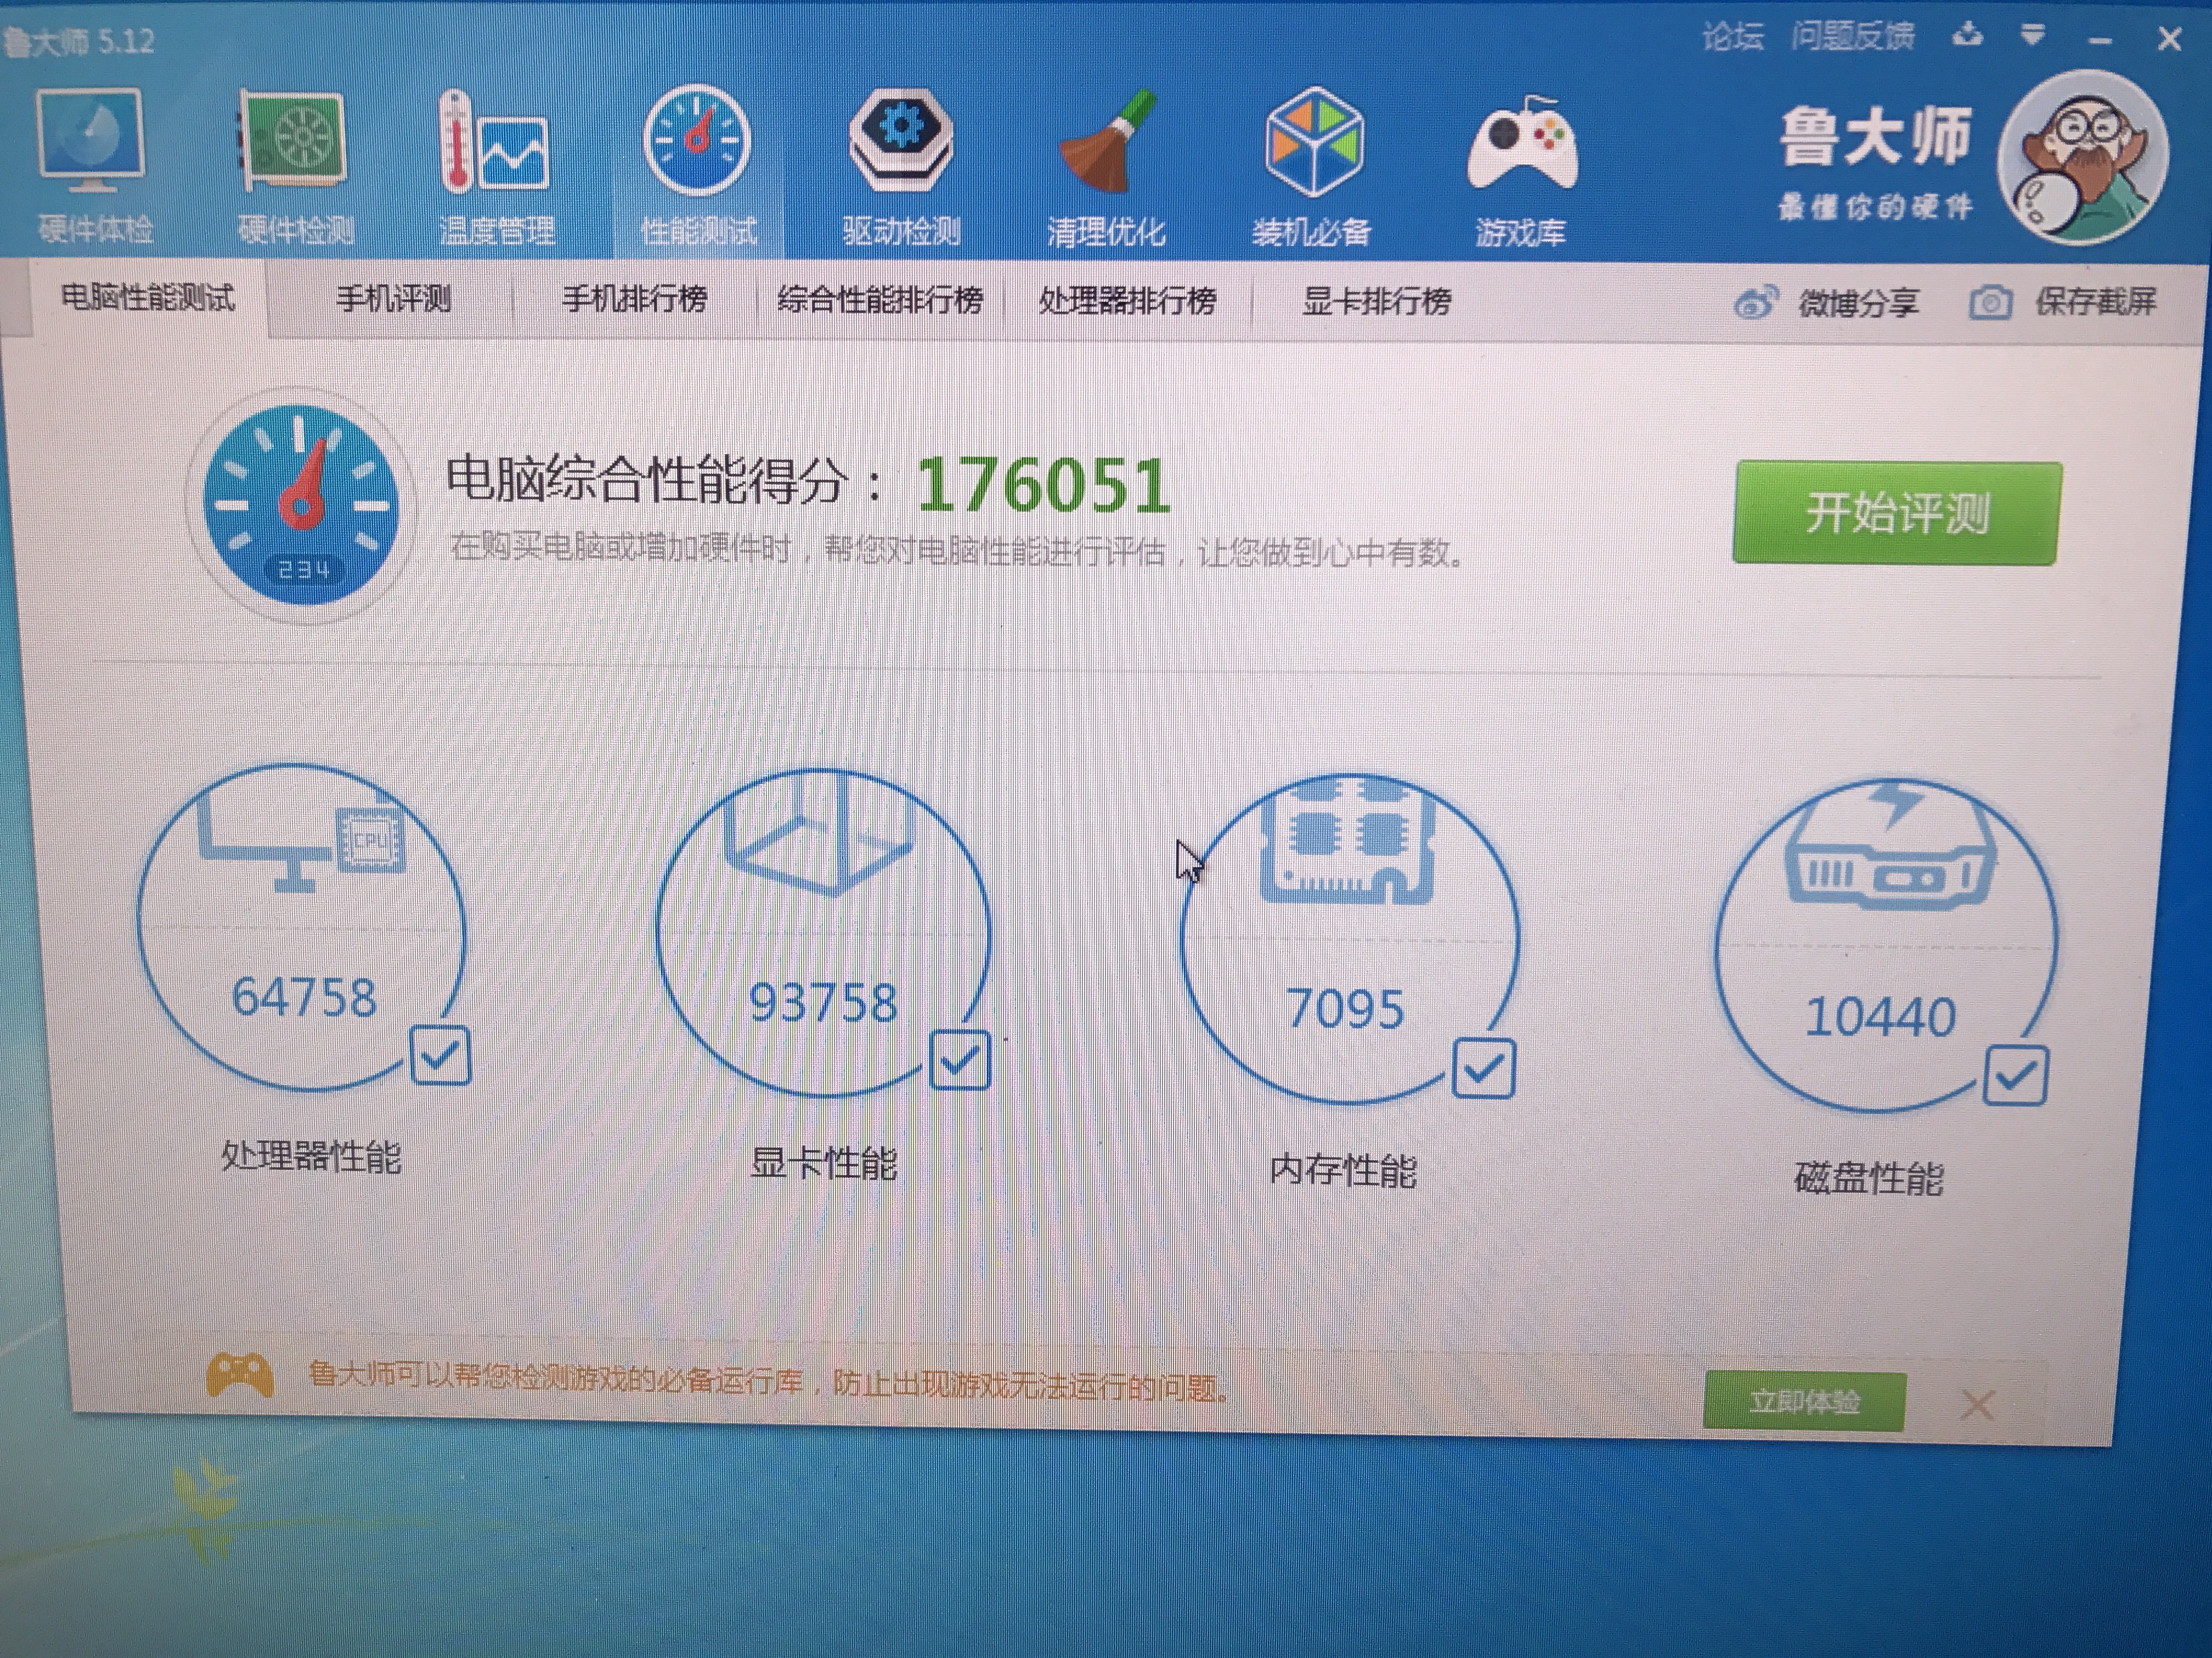This screenshot has height=1658, width=2212.
Task: Click the 内存性能 label
Action: (1343, 1170)
